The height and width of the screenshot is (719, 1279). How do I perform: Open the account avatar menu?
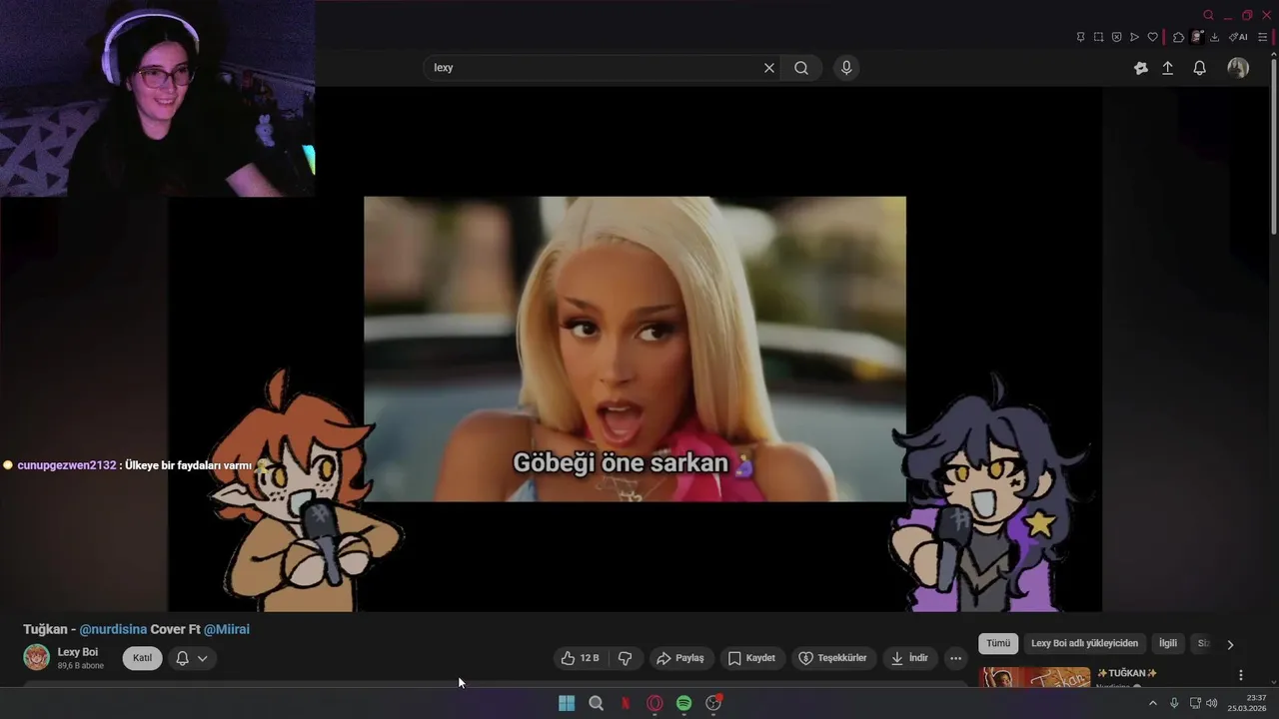pos(1238,68)
